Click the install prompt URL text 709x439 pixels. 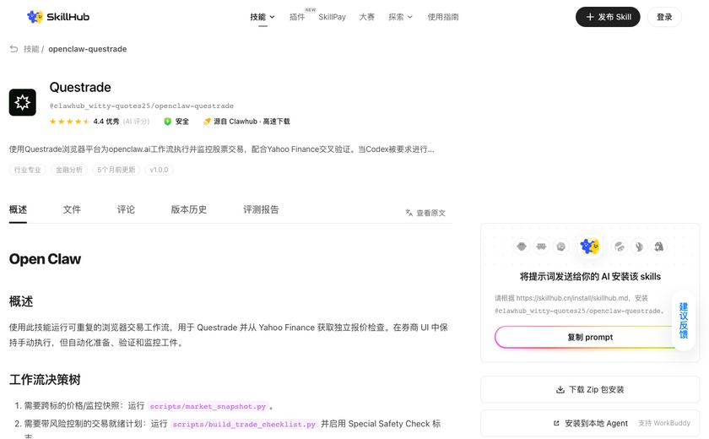point(572,298)
